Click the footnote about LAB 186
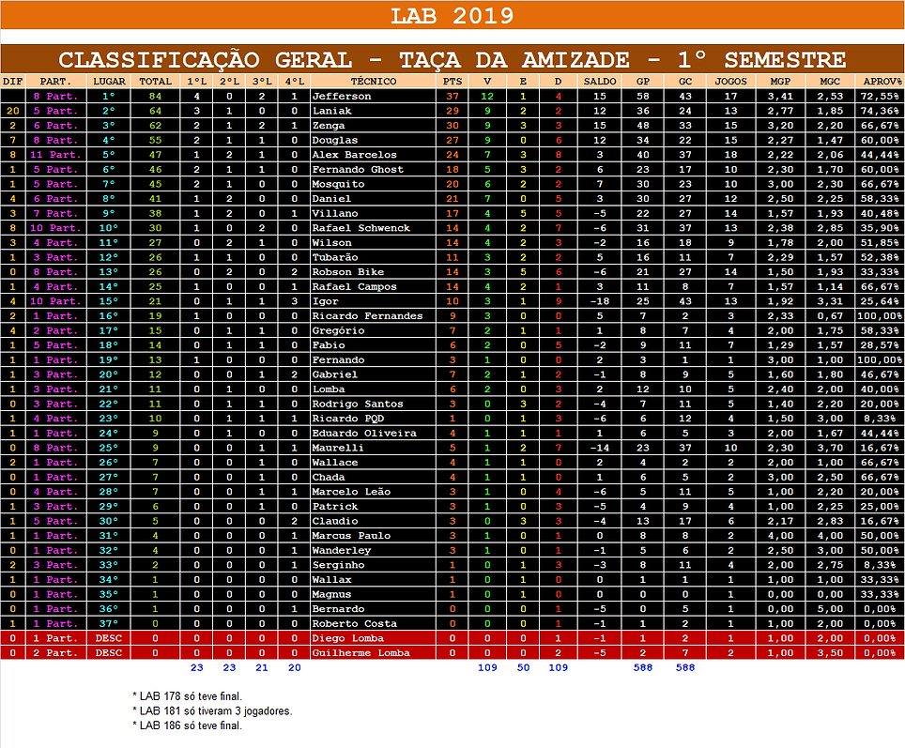 coord(187,725)
